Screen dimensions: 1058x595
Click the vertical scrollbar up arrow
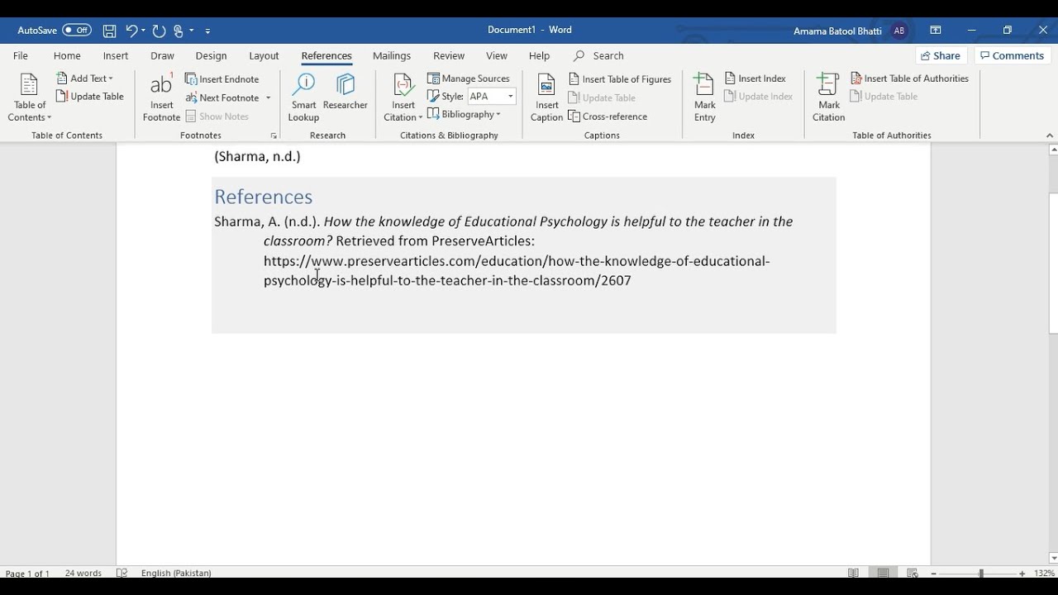click(1053, 150)
